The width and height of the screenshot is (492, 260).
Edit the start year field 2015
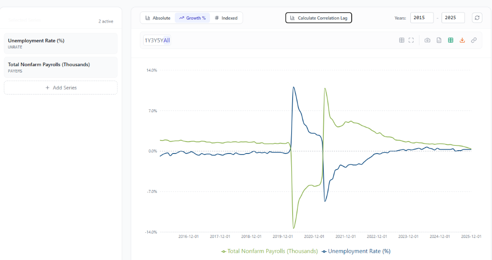[422, 18]
